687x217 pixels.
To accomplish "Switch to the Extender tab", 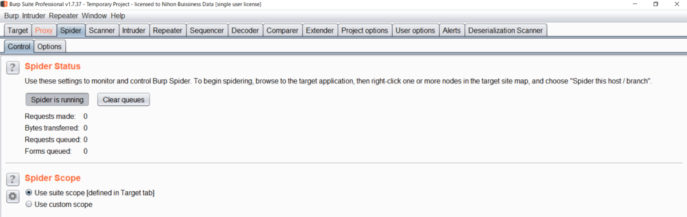I will [x=319, y=30].
